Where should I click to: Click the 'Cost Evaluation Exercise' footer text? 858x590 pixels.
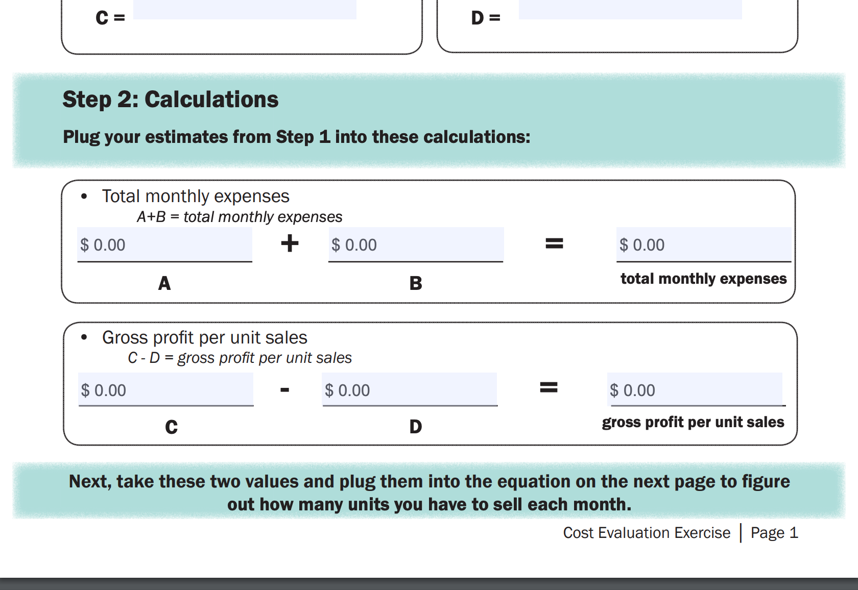[647, 533]
